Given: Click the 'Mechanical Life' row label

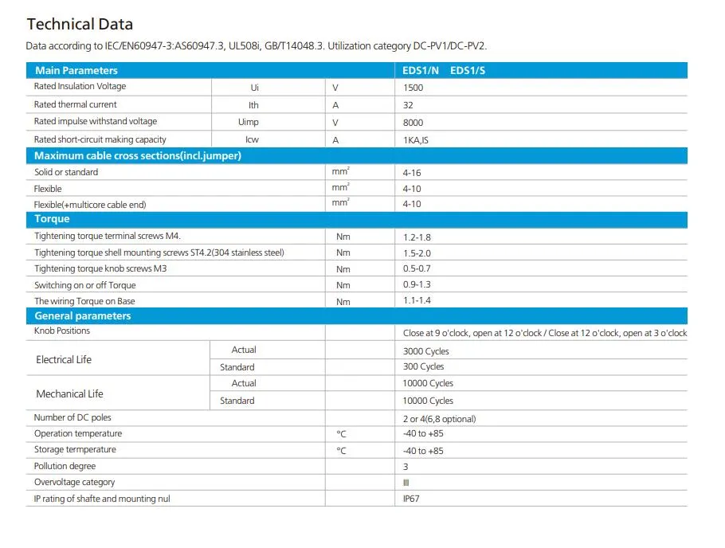Looking at the screenshot, I should 69,394.
